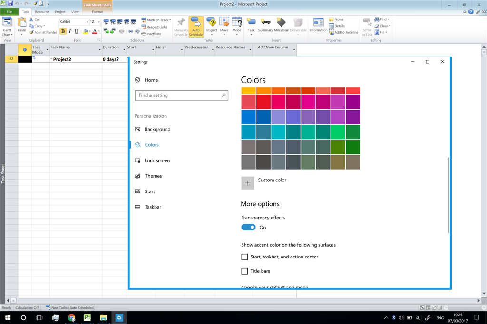
Task: Expand the Find dropdown in Editing group
Action: tap(388, 19)
